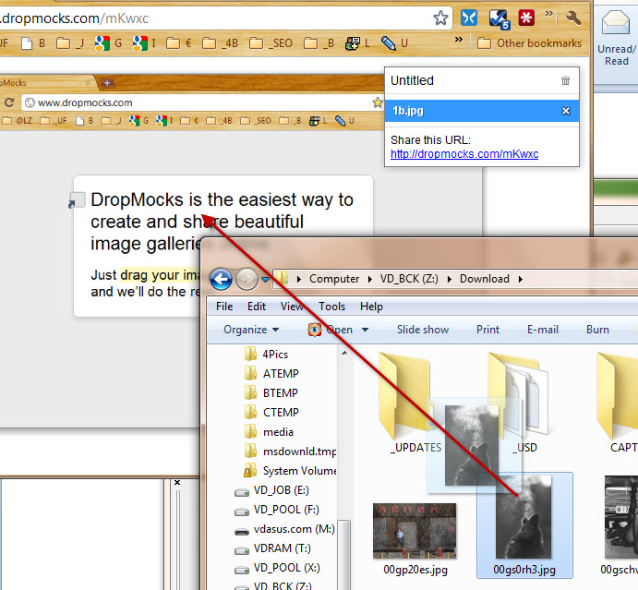
Task: Open the Edit menu in Explorer
Action: pyautogui.click(x=257, y=307)
